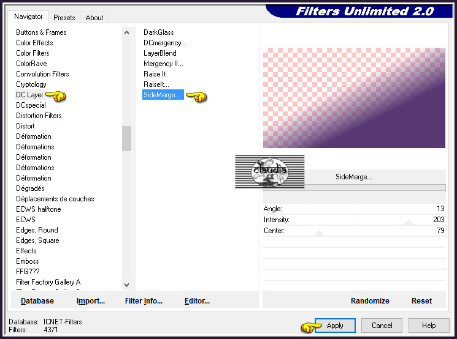Select the Effects category
Image resolution: width=457 pixels, height=339 pixels.
pyautogui.click(x=26, y=251)
